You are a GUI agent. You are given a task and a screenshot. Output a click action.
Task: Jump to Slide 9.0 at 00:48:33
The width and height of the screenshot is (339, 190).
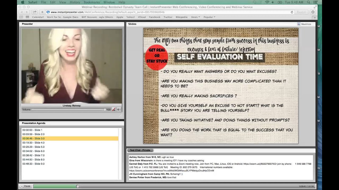(x=70, y=164)
